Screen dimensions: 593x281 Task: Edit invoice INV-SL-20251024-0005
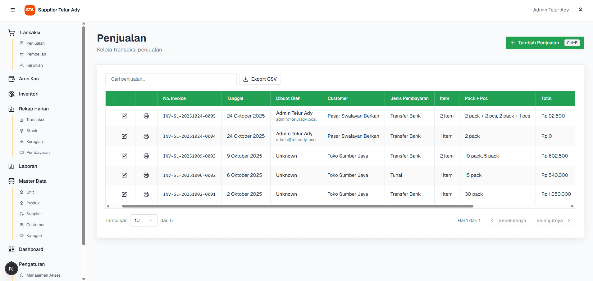(x=124, y=116)
